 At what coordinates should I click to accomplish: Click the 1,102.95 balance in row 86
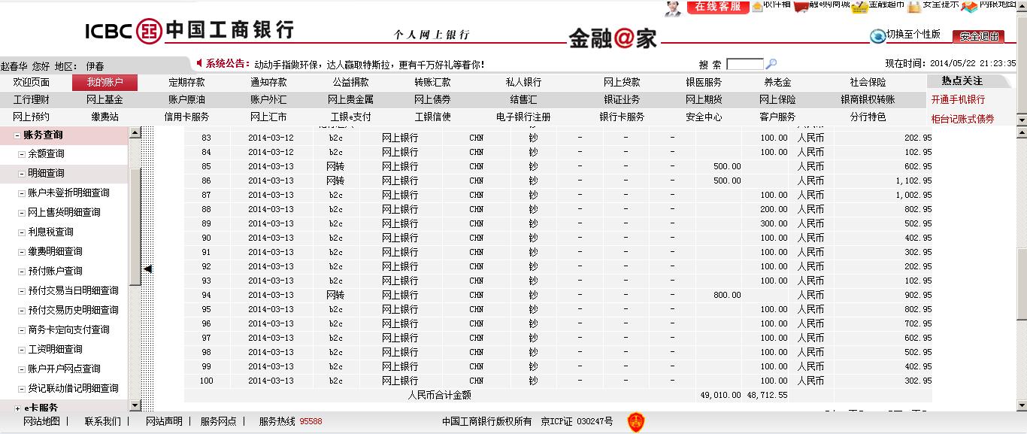pyautogui.click(x=913, y=181)
